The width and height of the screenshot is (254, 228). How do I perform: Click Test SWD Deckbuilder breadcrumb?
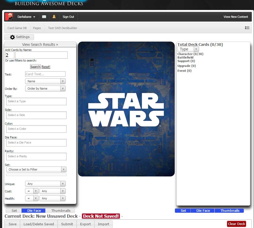click(62, 28)
